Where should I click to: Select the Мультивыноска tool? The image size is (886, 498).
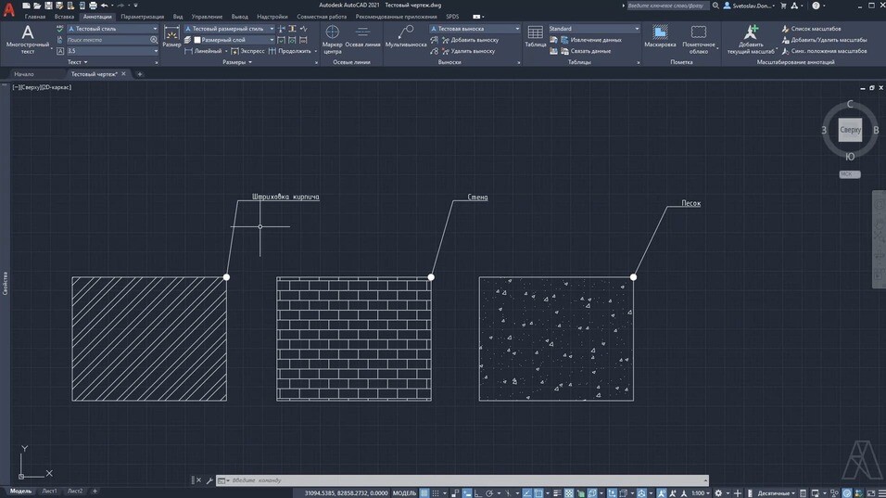(406, 37)
